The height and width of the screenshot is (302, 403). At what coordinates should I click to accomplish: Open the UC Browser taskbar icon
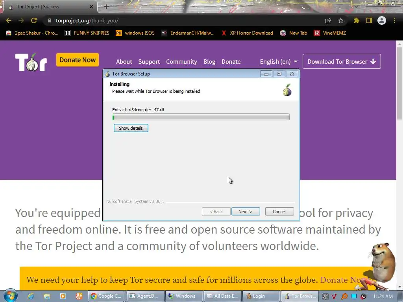pos(79,296)
